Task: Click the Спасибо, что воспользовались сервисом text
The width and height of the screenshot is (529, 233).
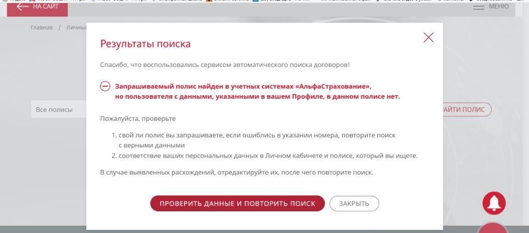Action: (225, 65)
